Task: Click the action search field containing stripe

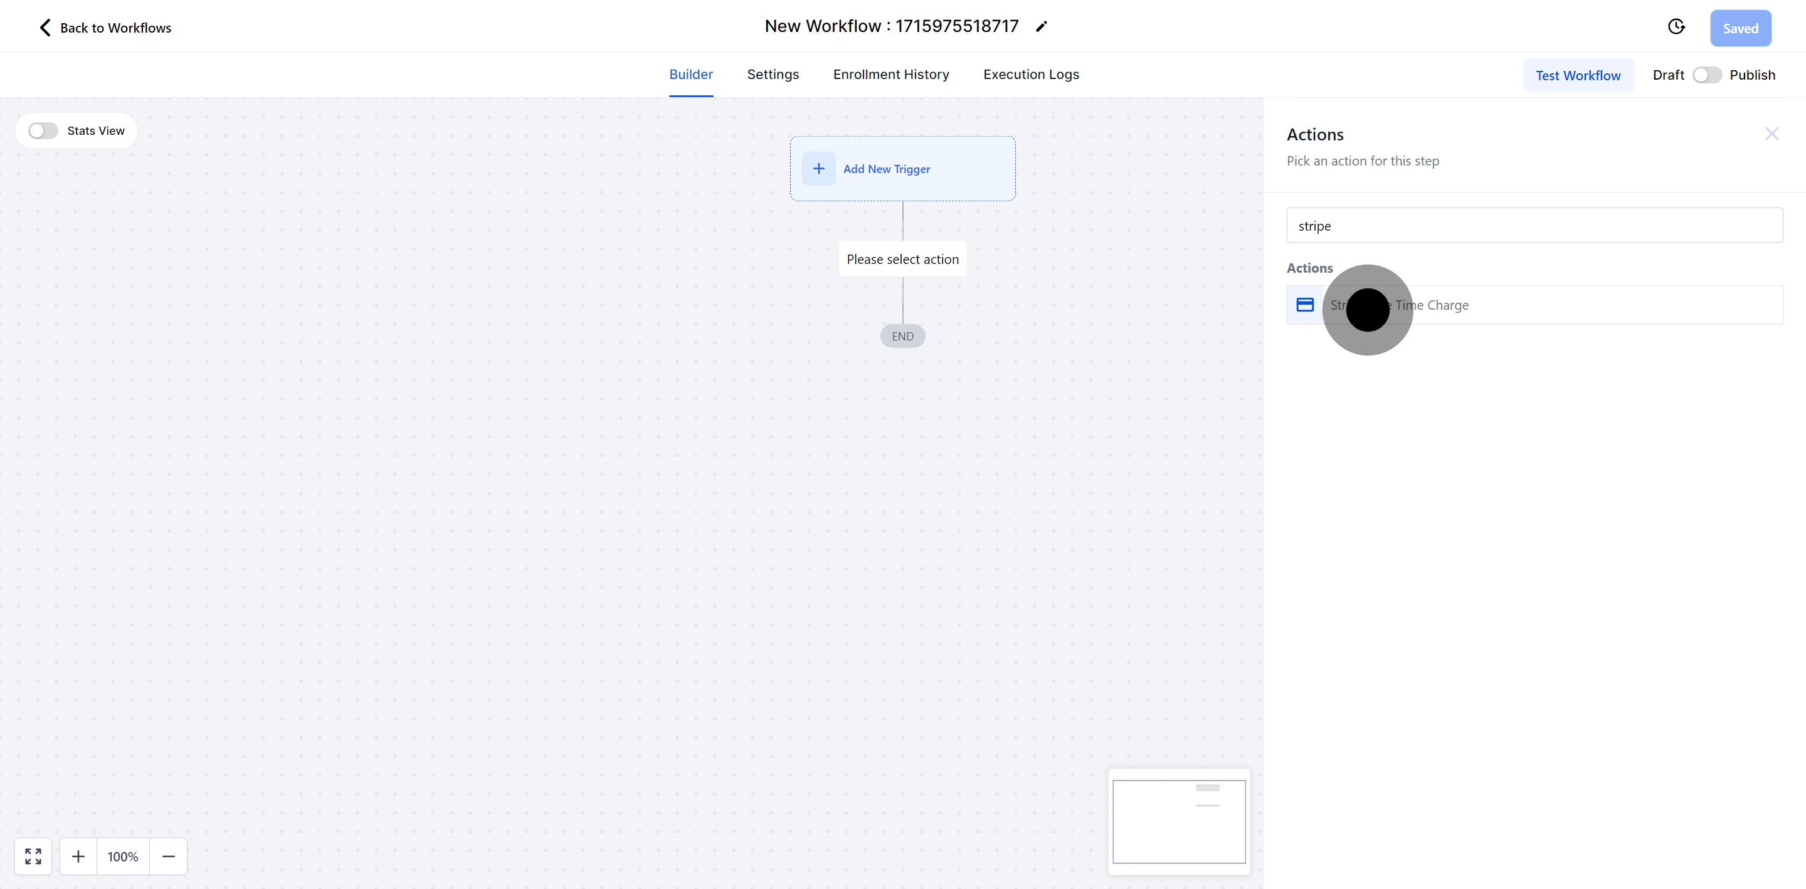Action: [x=1534, y=226]
